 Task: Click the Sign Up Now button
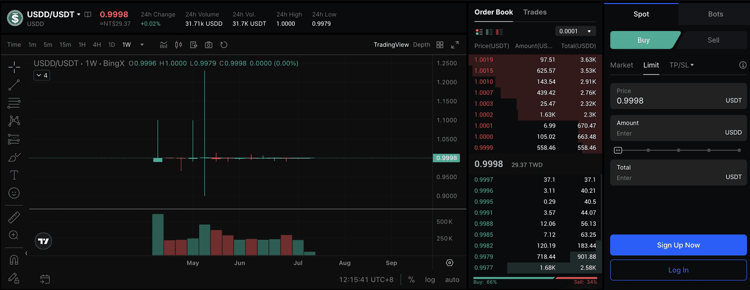coord(678,245)
